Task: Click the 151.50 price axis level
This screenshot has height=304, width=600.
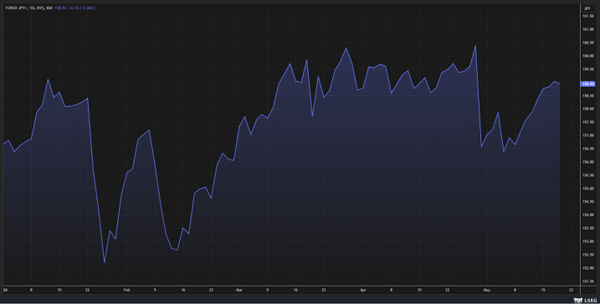Action: point(588,281)
